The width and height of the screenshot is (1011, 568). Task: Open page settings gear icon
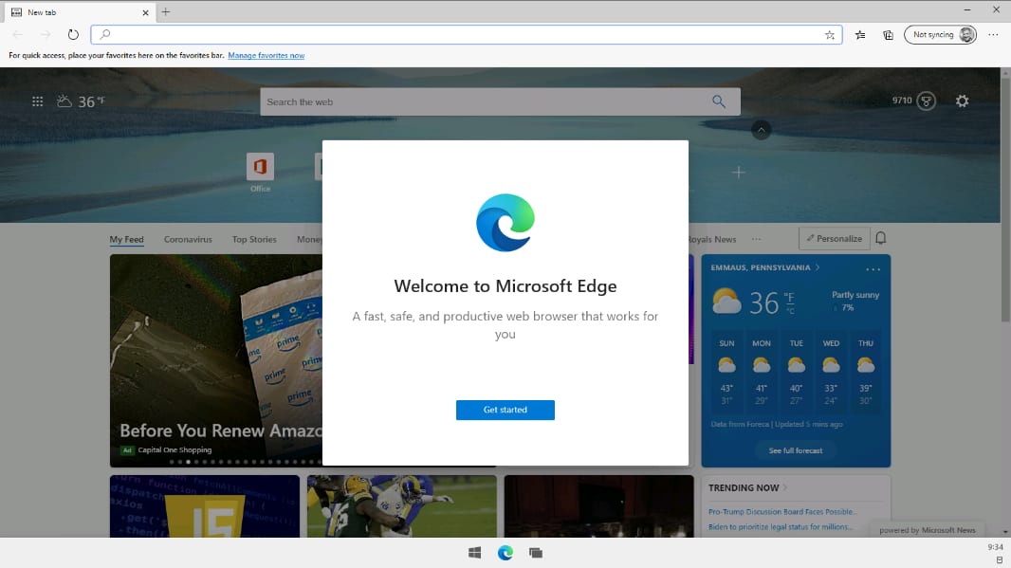pyautogui.click(x=962, y=101)
